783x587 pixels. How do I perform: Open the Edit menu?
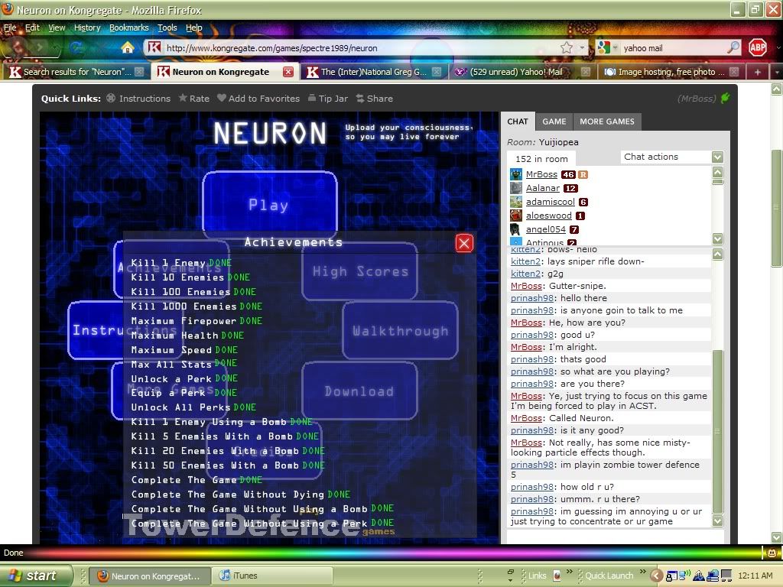(32, 28)
